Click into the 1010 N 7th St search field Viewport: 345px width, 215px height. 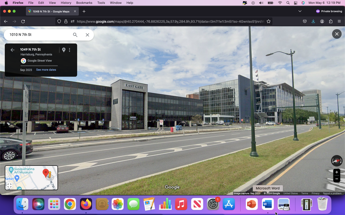pos(39,35)
